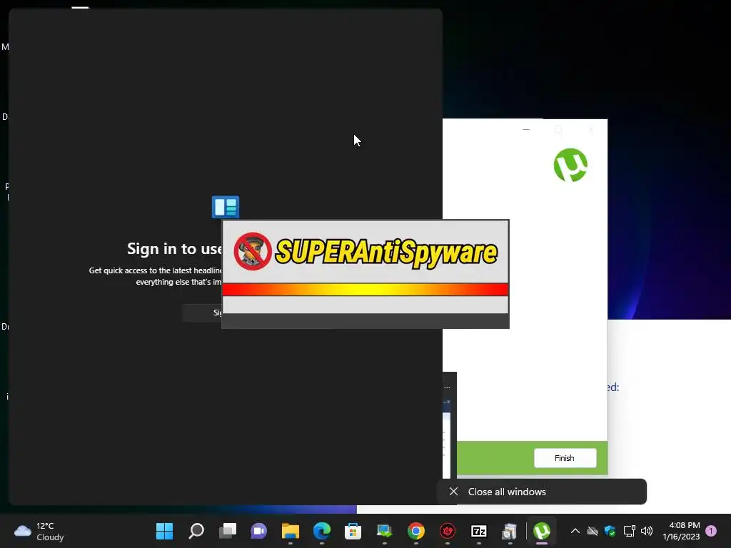
Task: Open the Windows Start menu
Action: 164,531
